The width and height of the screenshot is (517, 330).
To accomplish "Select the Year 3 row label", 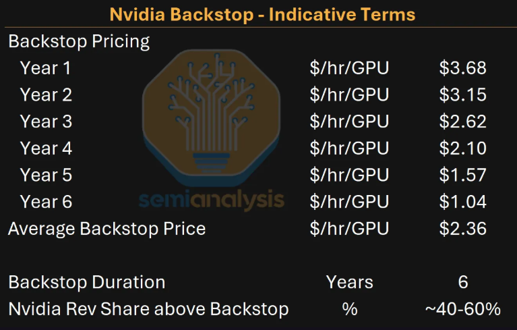I will [46, 121].
